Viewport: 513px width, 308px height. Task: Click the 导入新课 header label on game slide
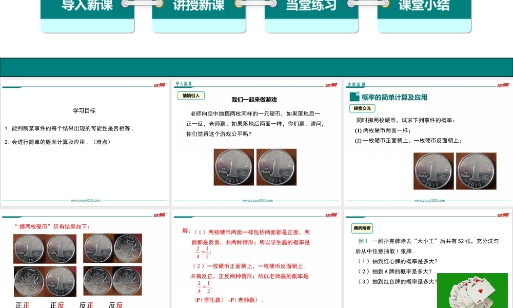click(184, 84)
